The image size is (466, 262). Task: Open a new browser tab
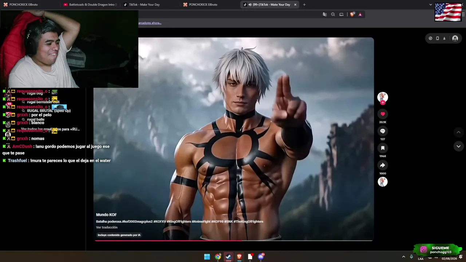pyautogui.click(x=304, y=5)
